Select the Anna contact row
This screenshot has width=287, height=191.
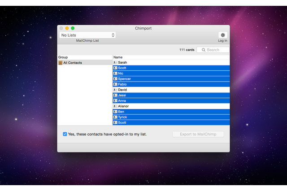pos(171,101)
